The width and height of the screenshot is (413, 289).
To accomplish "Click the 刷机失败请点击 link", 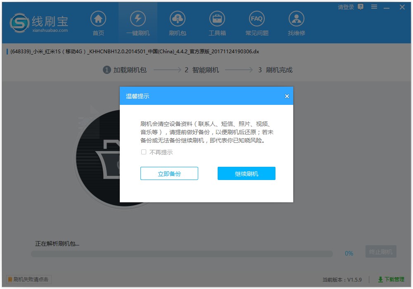I will 28,280.
